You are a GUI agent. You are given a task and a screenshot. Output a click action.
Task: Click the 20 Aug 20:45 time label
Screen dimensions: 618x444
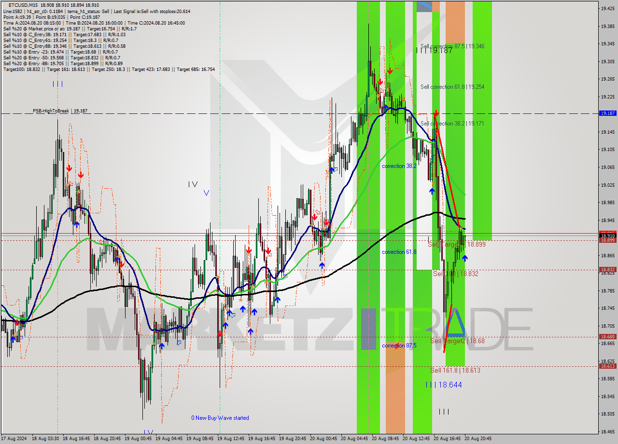[478, 439]
